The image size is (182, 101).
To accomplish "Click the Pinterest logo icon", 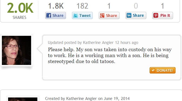I will [x=156, y=15].
